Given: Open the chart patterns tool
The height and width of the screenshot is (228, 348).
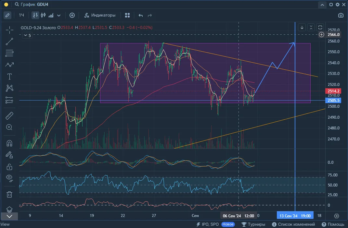Looking at the screenshot, I should coord(9,88).
